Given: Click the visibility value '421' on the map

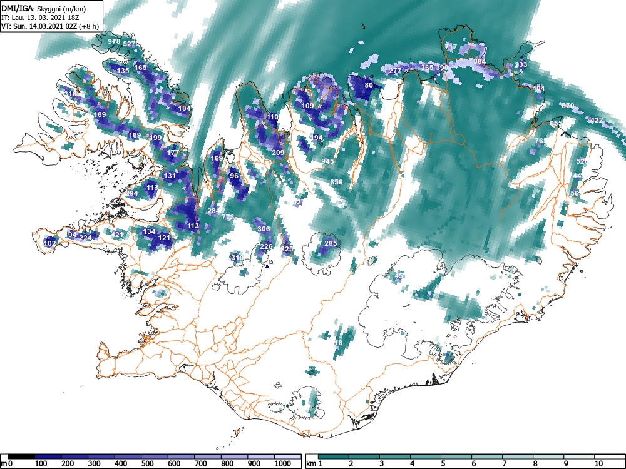Looking at the screenshot, I should (x=118, y=234).
